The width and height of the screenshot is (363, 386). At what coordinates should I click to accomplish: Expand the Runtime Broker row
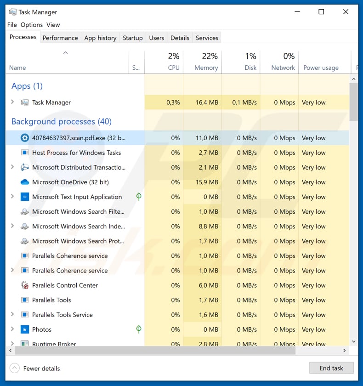(x=12, y=343)
